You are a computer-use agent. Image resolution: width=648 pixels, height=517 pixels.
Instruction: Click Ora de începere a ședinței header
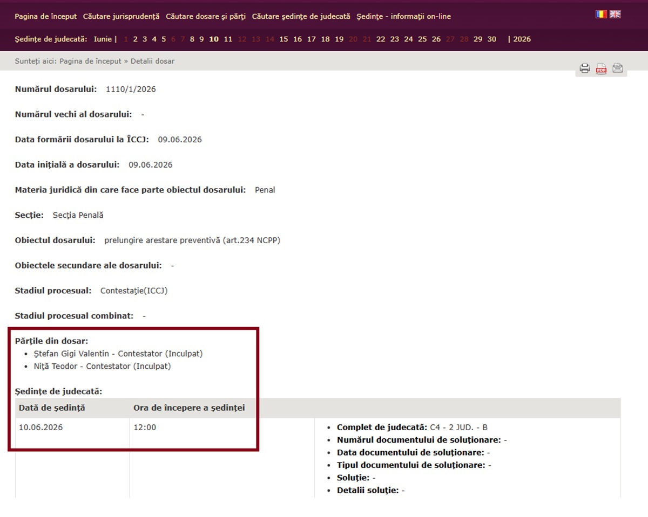click(189, 408)
